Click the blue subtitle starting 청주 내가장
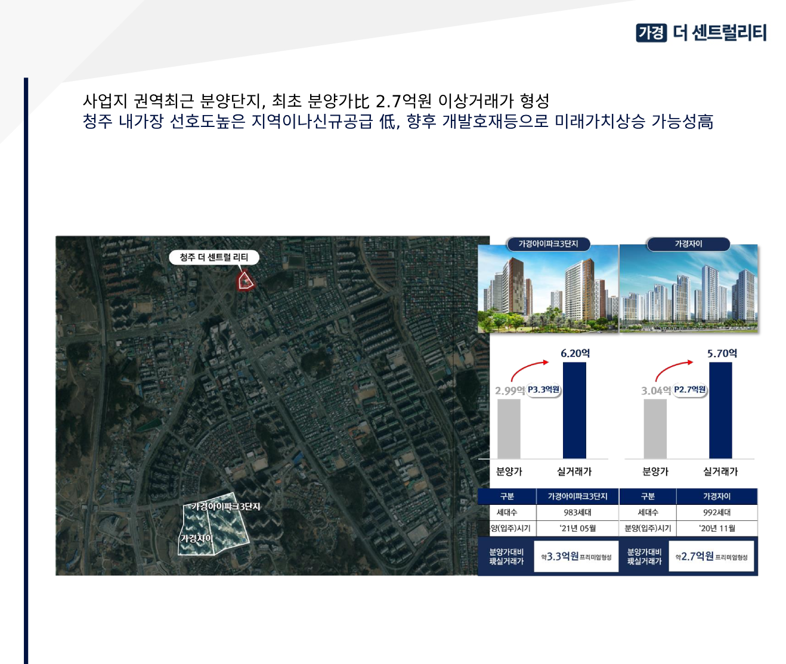Image resolution: width=786 pixels, height=664 pixels. pos(398,122)
